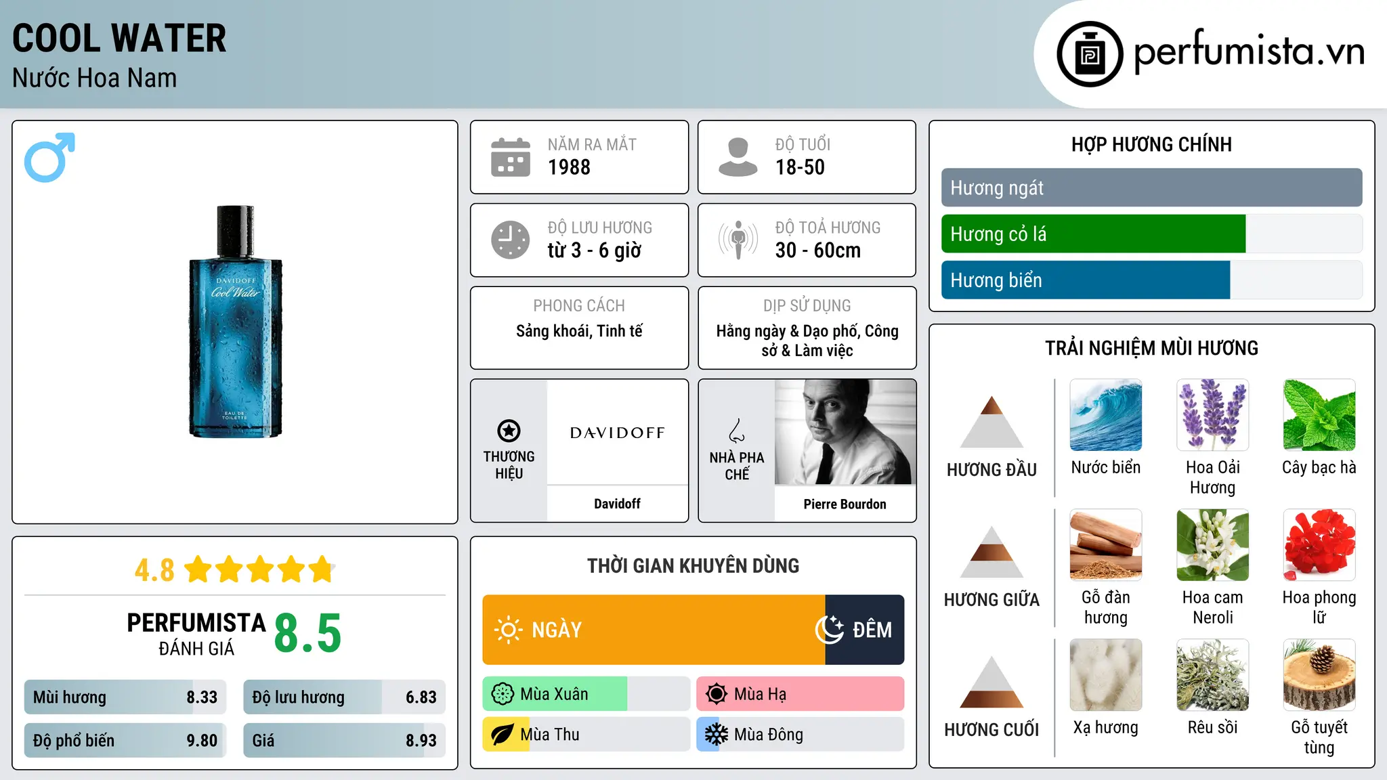Click the star badge icon above 'THƯƠNG HIỆU'

click(509, 430)
